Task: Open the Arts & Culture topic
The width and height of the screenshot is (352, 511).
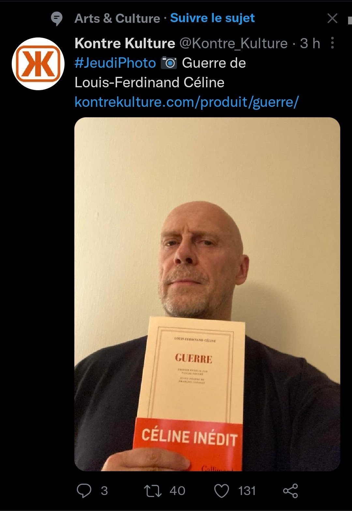Action: [117, 19]
